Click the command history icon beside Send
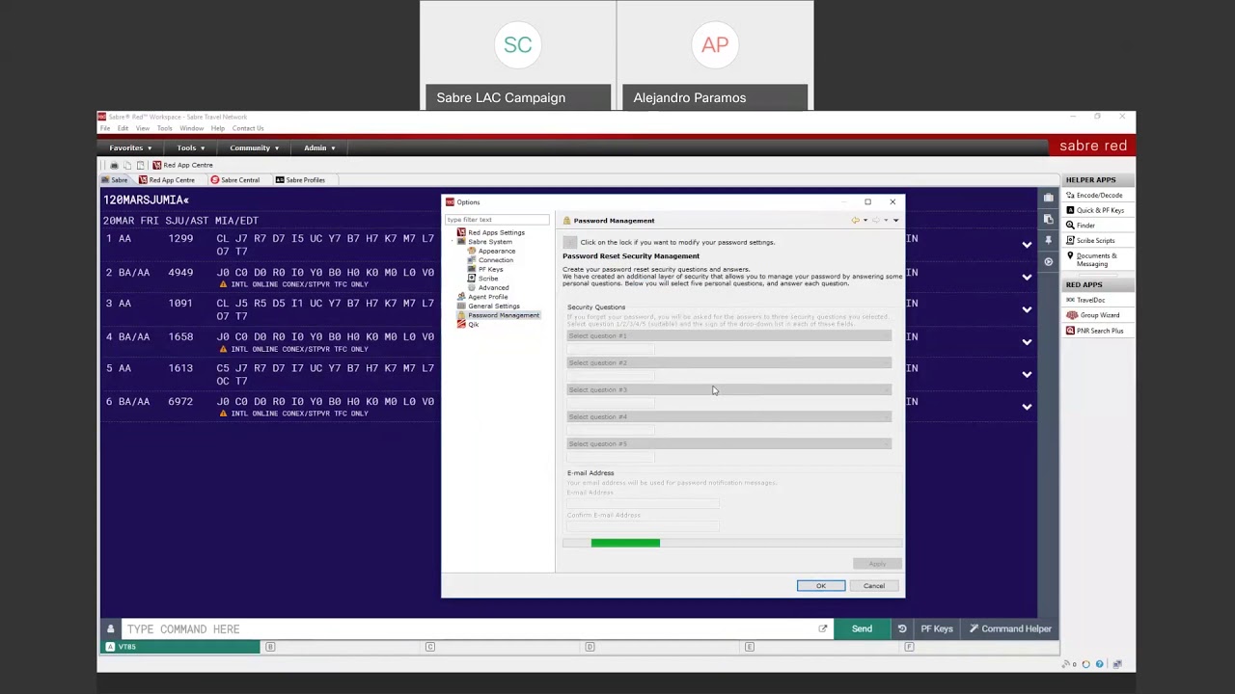 coord(902,628)
